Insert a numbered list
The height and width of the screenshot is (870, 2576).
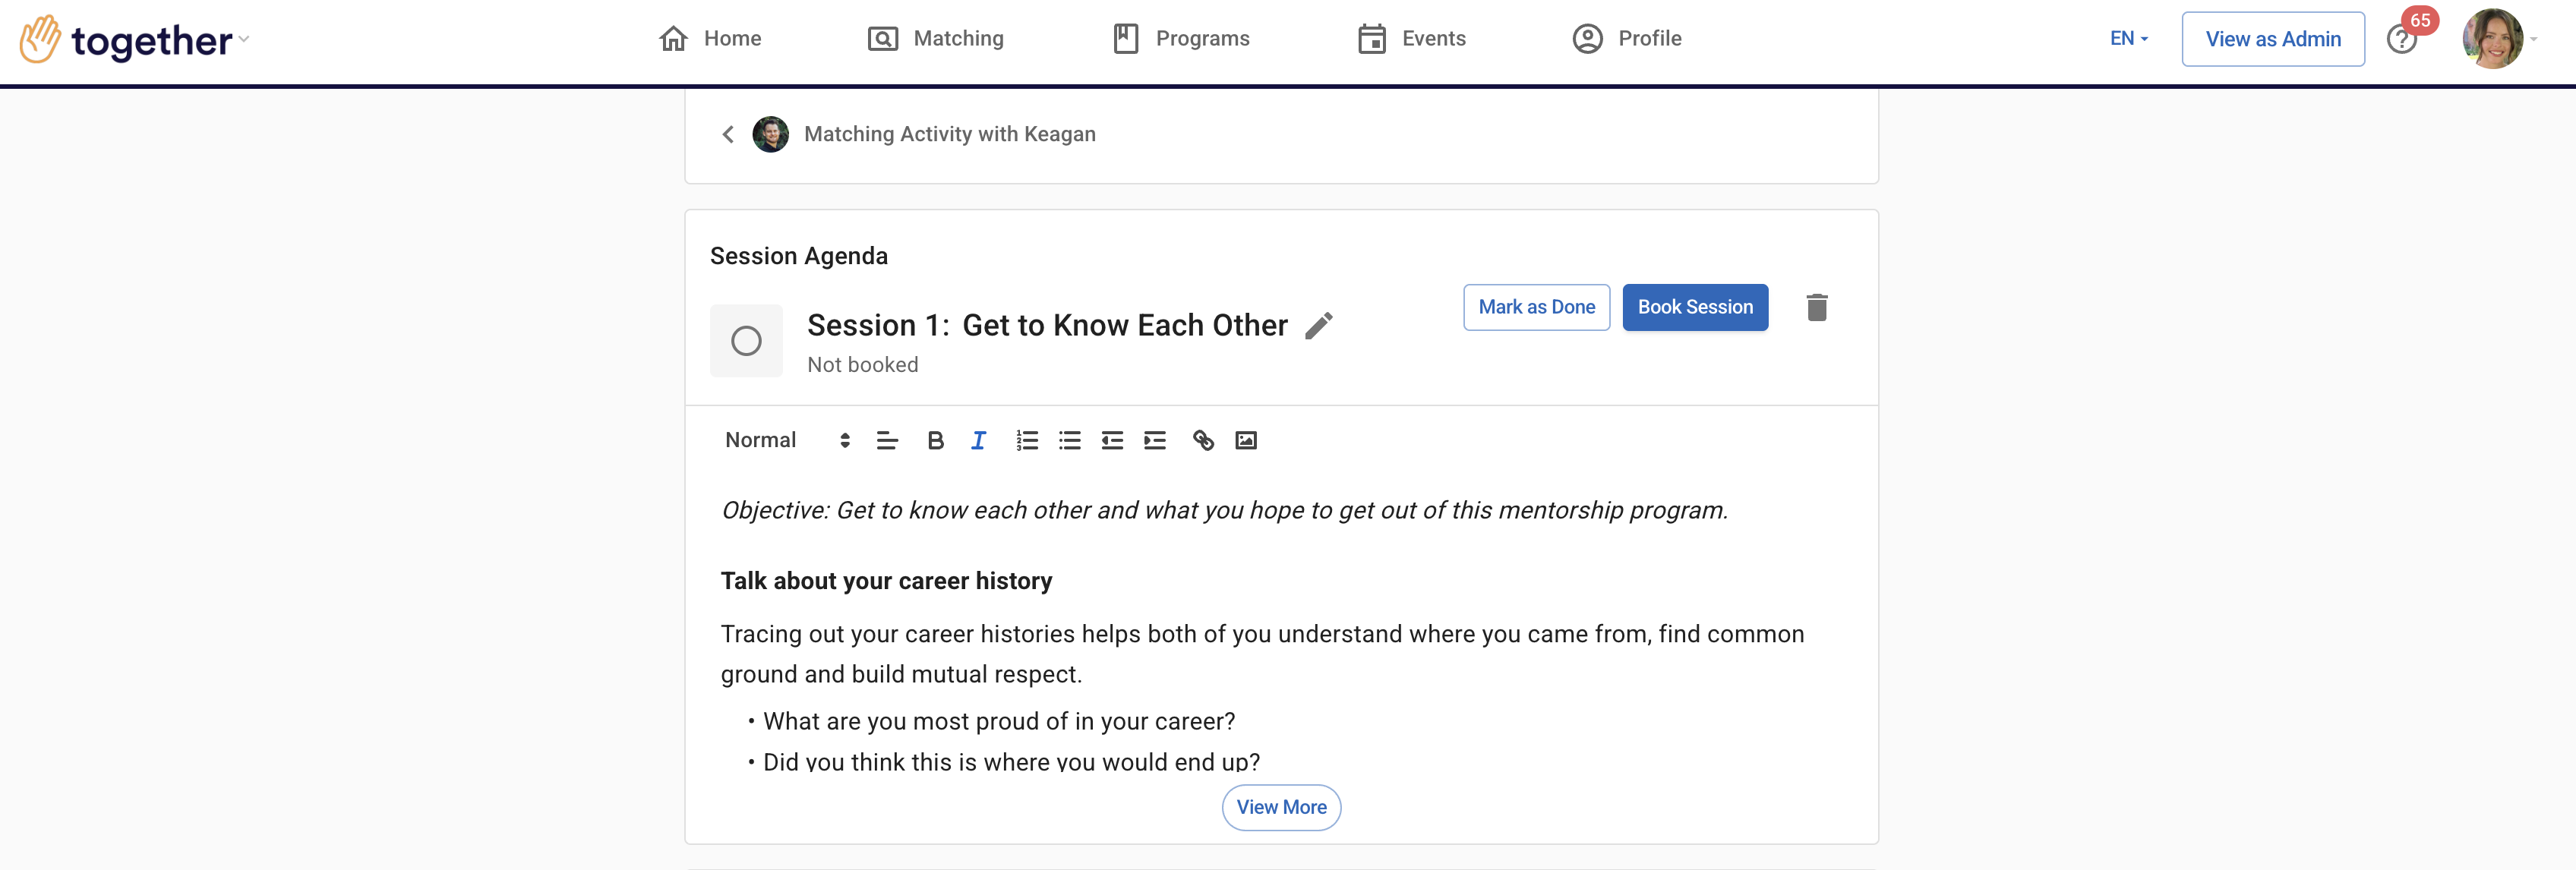point(1027,441)
